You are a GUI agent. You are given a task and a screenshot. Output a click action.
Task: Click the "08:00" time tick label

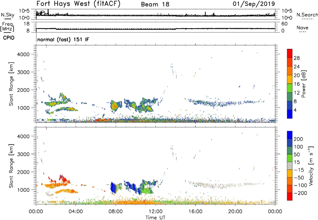pyautogui.click(x=116, y=212)
